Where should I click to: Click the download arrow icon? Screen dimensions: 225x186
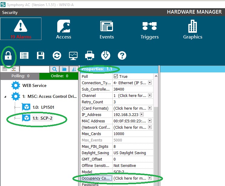pyautogui.click(x=106, y=55)
